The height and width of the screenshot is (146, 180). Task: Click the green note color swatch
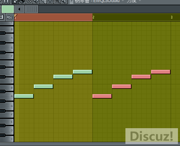pos(8,9)
